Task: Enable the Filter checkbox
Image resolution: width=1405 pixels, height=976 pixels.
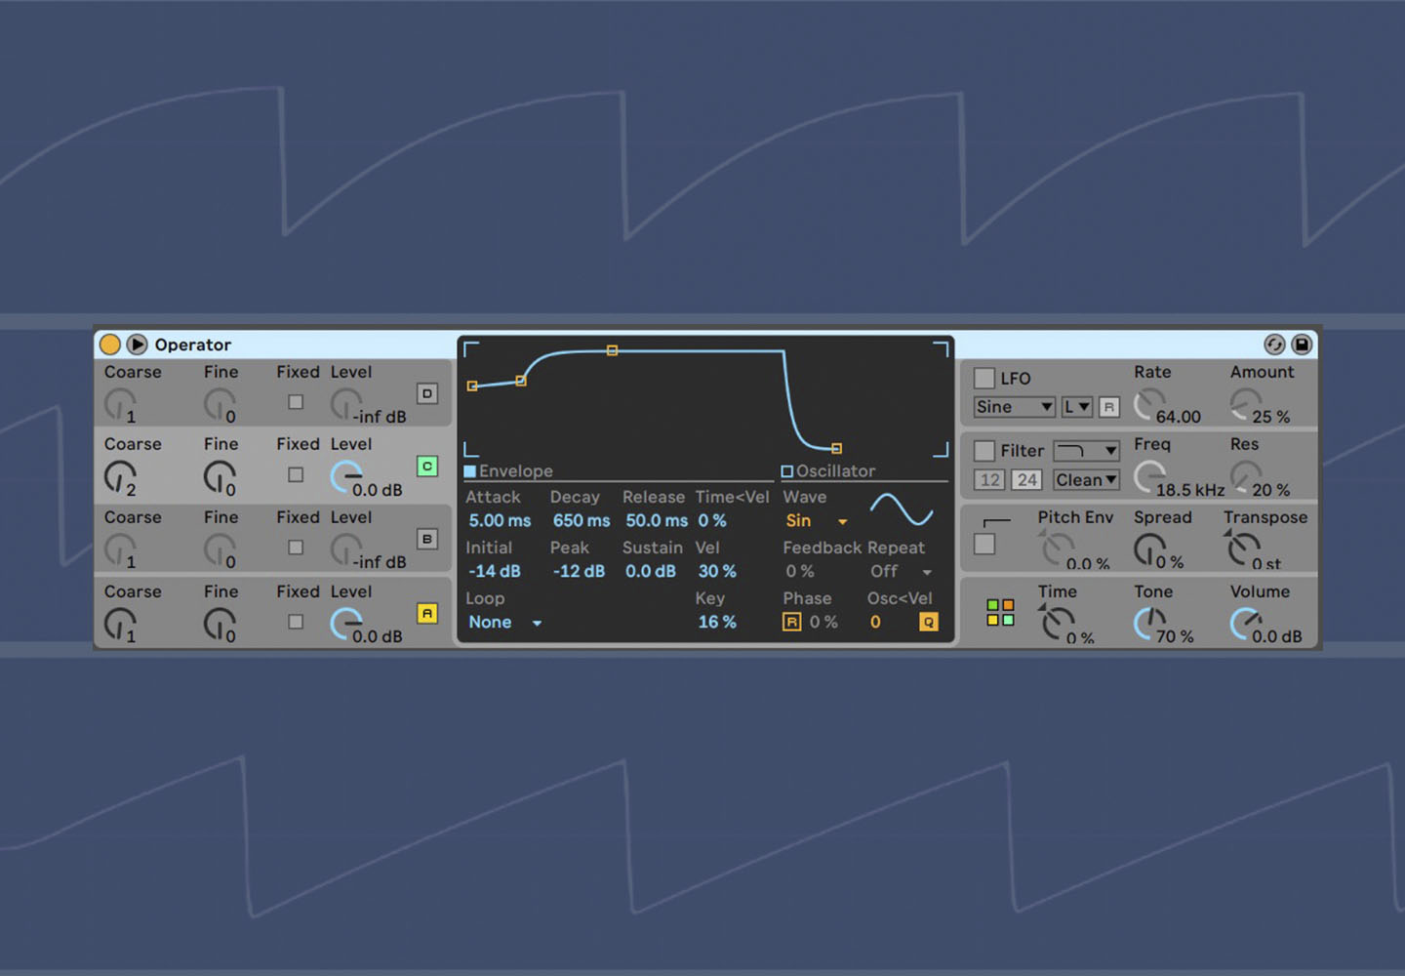Action: point(984,451)
